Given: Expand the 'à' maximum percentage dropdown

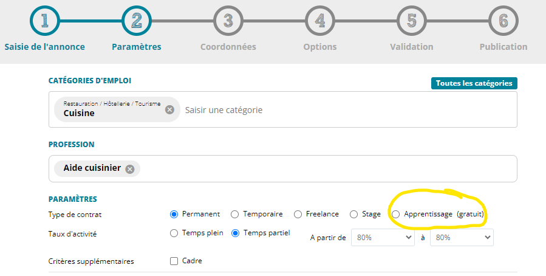Looking at the screenshot, I should (x=462, y=237).
